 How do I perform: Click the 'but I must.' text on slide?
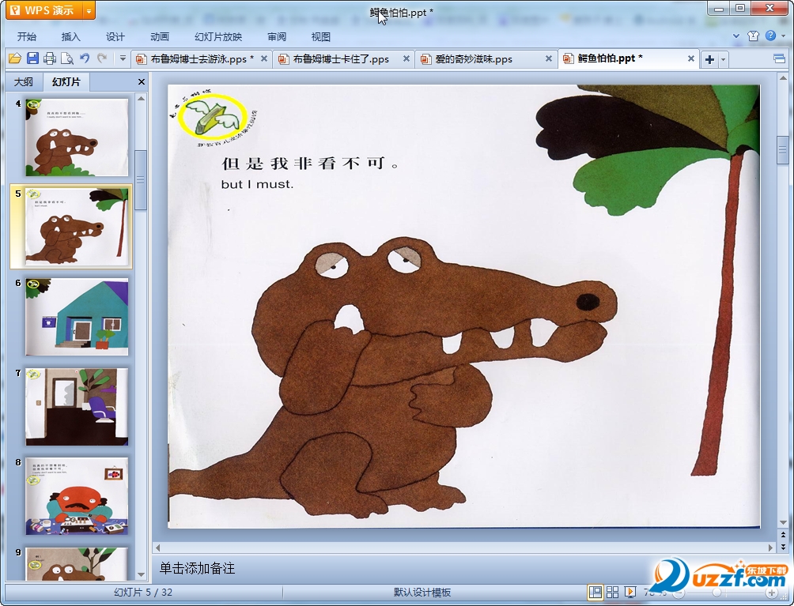click(257, 184)
